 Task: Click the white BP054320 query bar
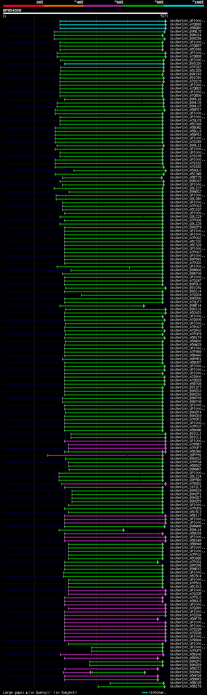[x=85, y=13]
